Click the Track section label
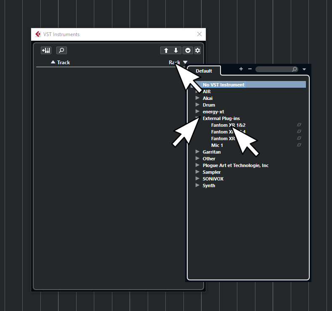Viewport: 332px width, 311px height. (x=64, y=63)
